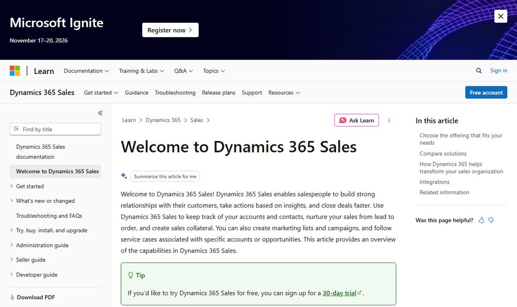The width and height of the screenshot is (517, 307).
Task: Jump to Related information section
Action: 444,192
